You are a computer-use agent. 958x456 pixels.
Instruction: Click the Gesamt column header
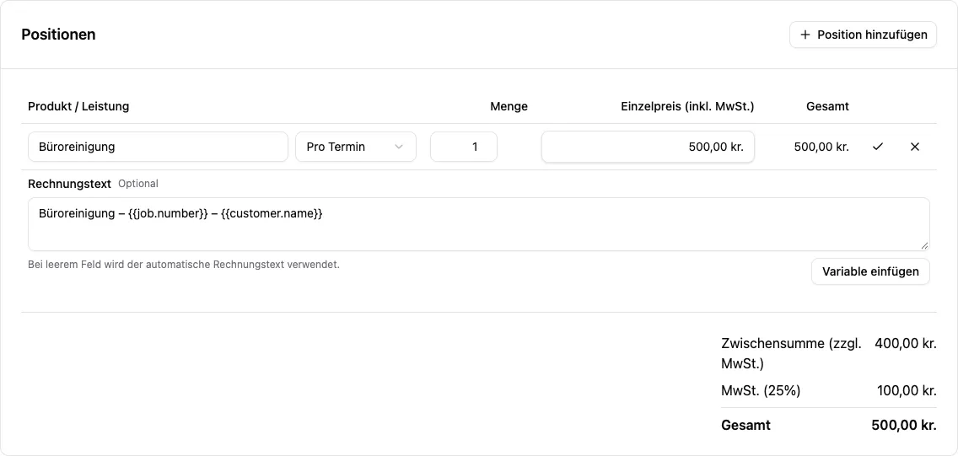tap(828, 107)
